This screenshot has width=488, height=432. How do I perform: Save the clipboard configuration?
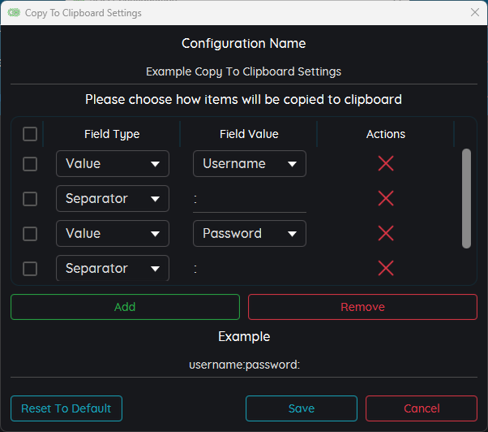(301, 408)
